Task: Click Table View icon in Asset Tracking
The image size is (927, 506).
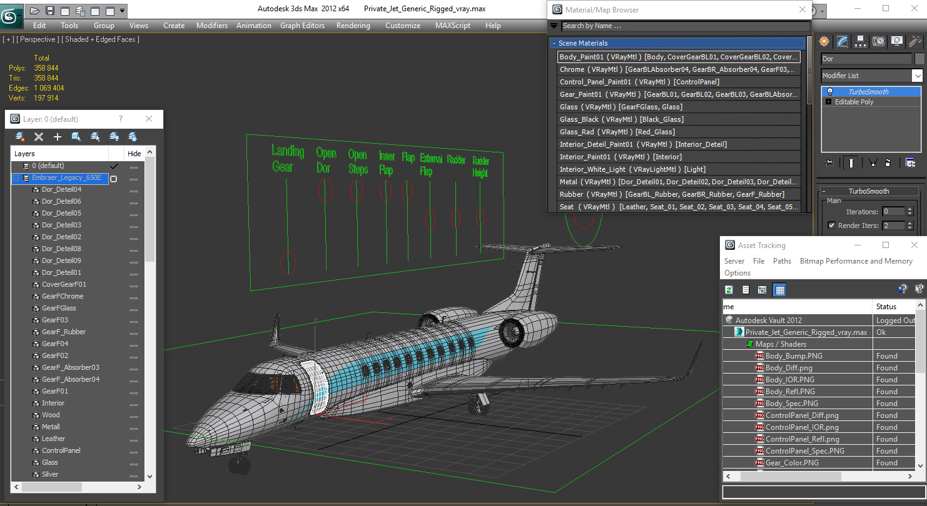Action: (x=779, y=289)
